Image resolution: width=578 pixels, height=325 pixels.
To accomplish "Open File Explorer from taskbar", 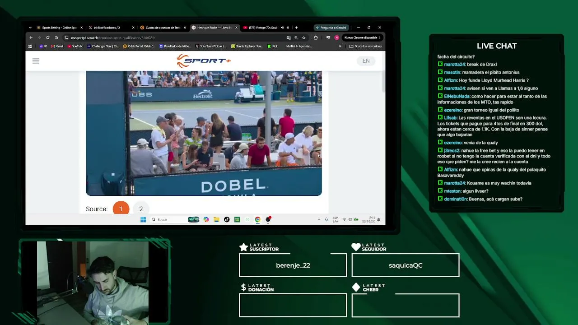I will click(217, 219).
